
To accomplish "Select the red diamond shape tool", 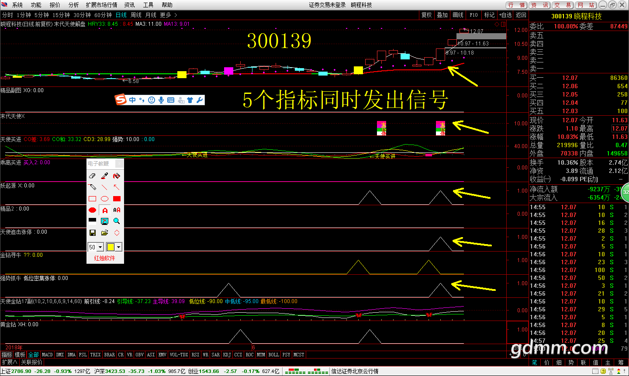I will coord(117,233).
